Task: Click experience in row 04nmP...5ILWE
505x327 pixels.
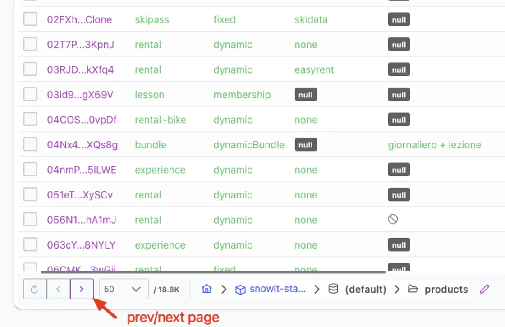Action: pyautogui.click(x=160, y=170)
